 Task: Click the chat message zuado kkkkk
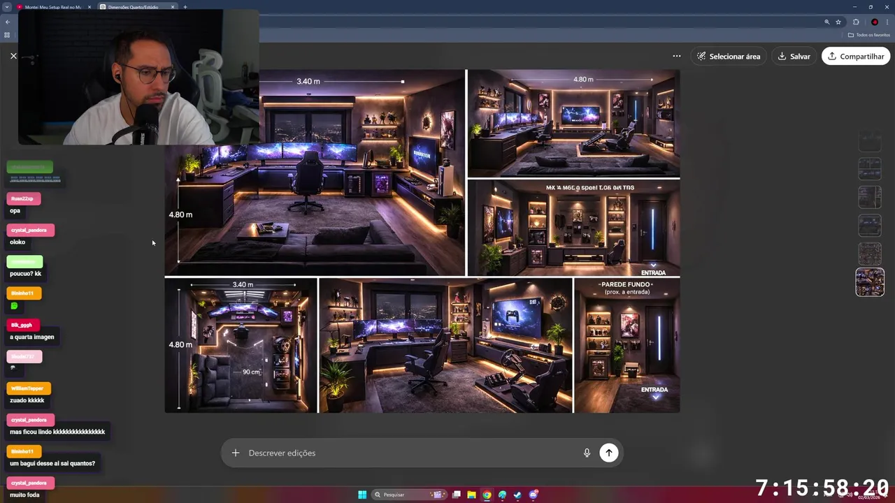pos(27,400)
